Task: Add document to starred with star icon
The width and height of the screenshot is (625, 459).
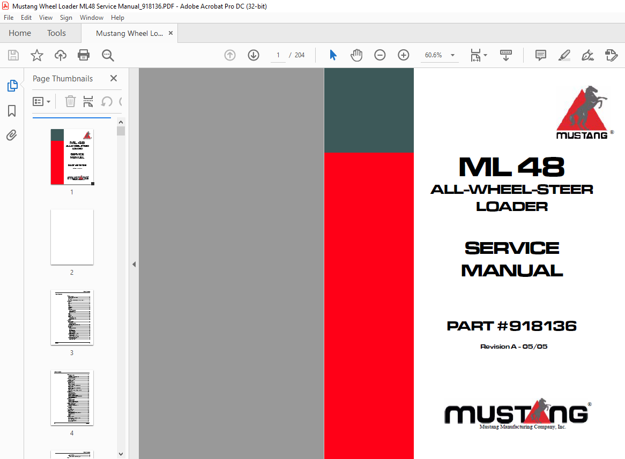Action: (x=36, y=55)
